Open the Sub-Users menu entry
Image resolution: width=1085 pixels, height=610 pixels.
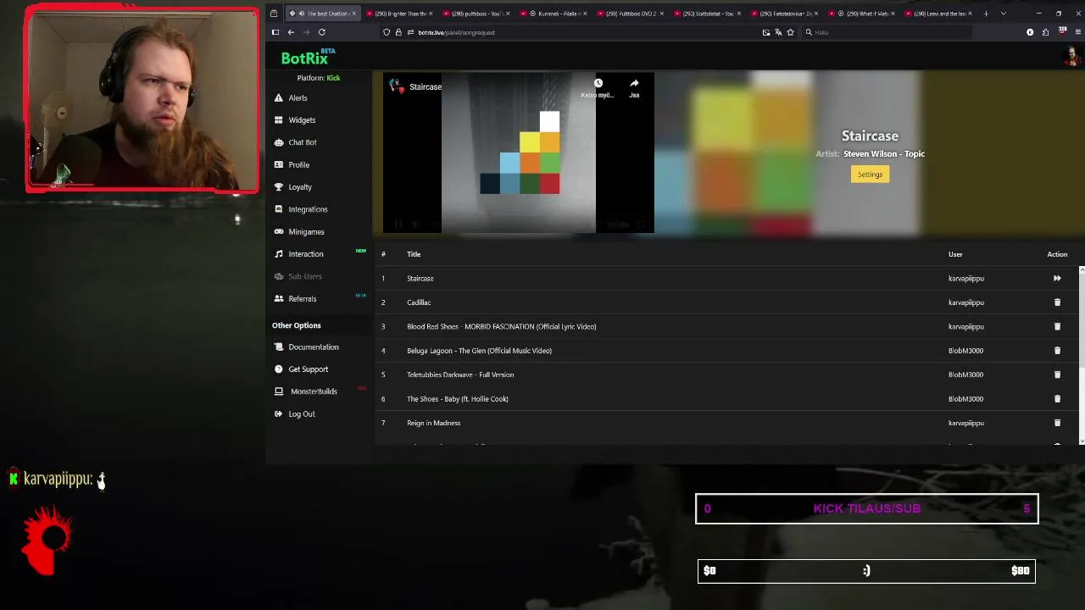click(304, 276)
